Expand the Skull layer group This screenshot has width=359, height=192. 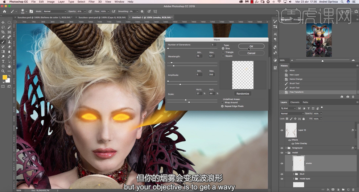pos(293,174)
